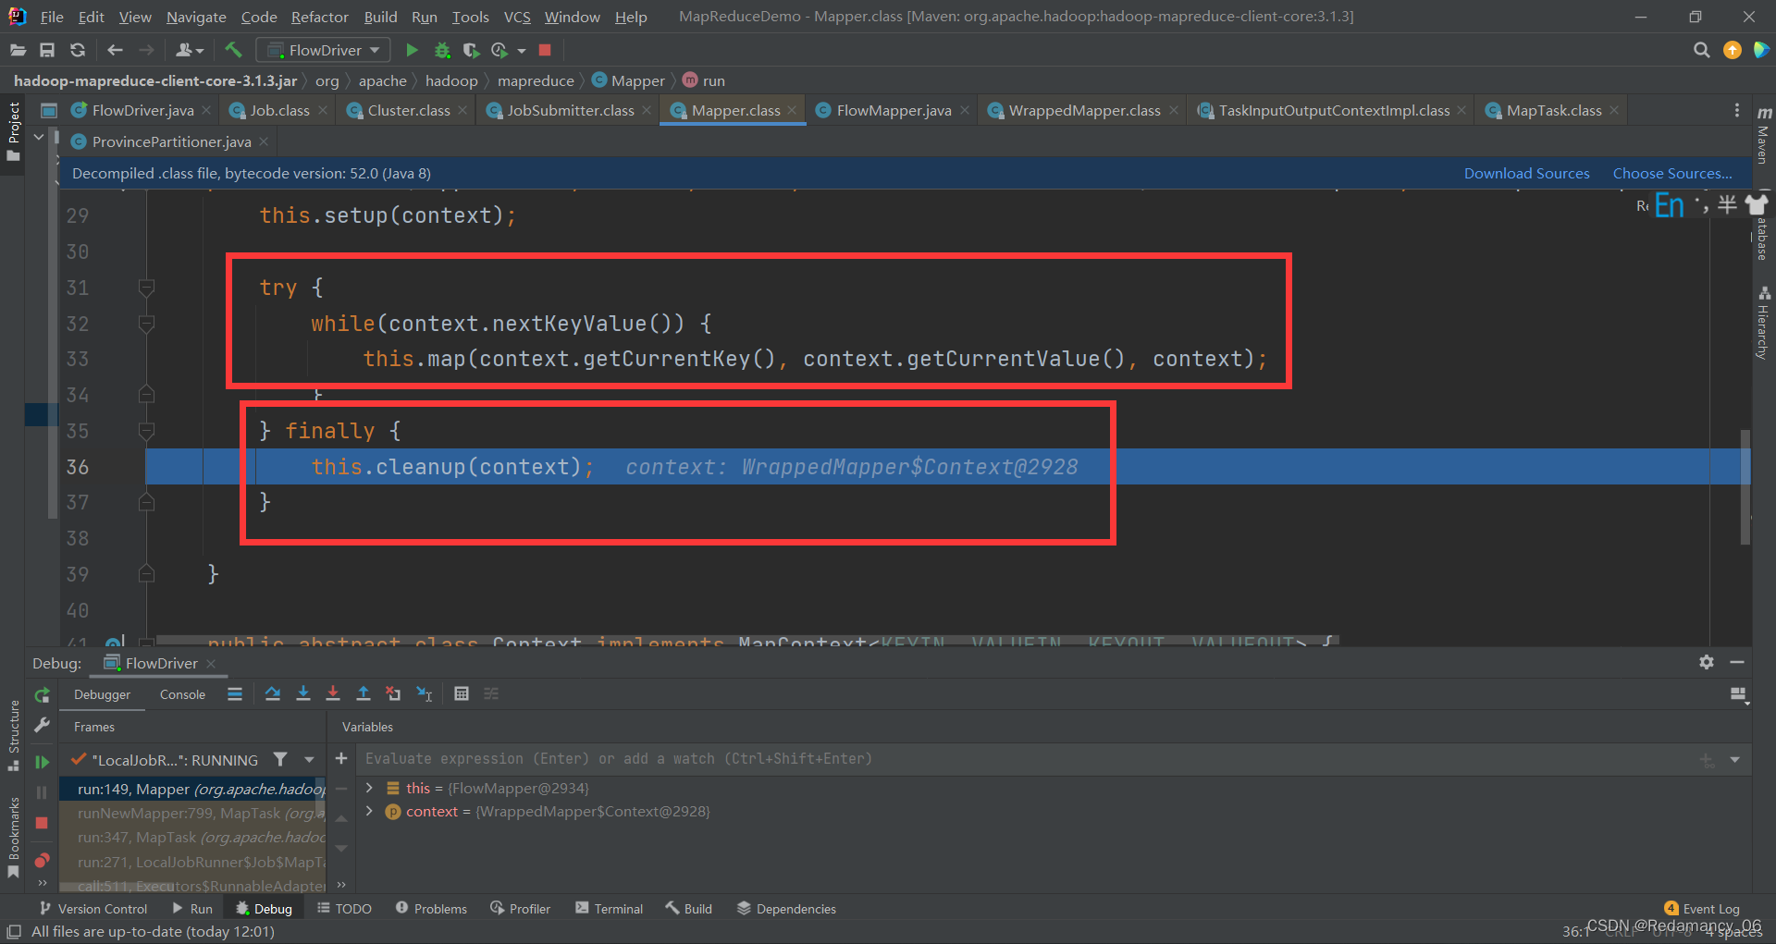Click the Drop Frame icon

click(x=393, y=693)
